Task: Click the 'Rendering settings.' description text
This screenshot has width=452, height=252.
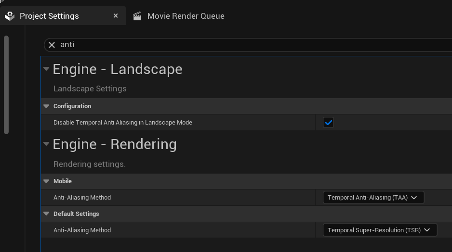Action: click(x=90, y=164)
